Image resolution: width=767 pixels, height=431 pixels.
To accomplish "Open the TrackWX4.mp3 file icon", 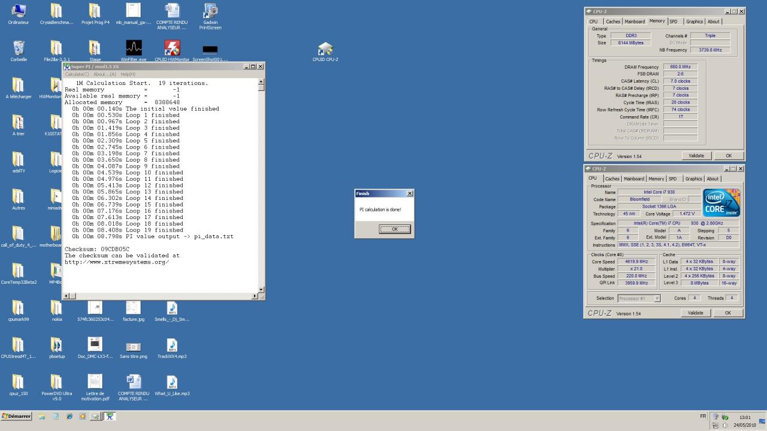I will coord(172,345).
